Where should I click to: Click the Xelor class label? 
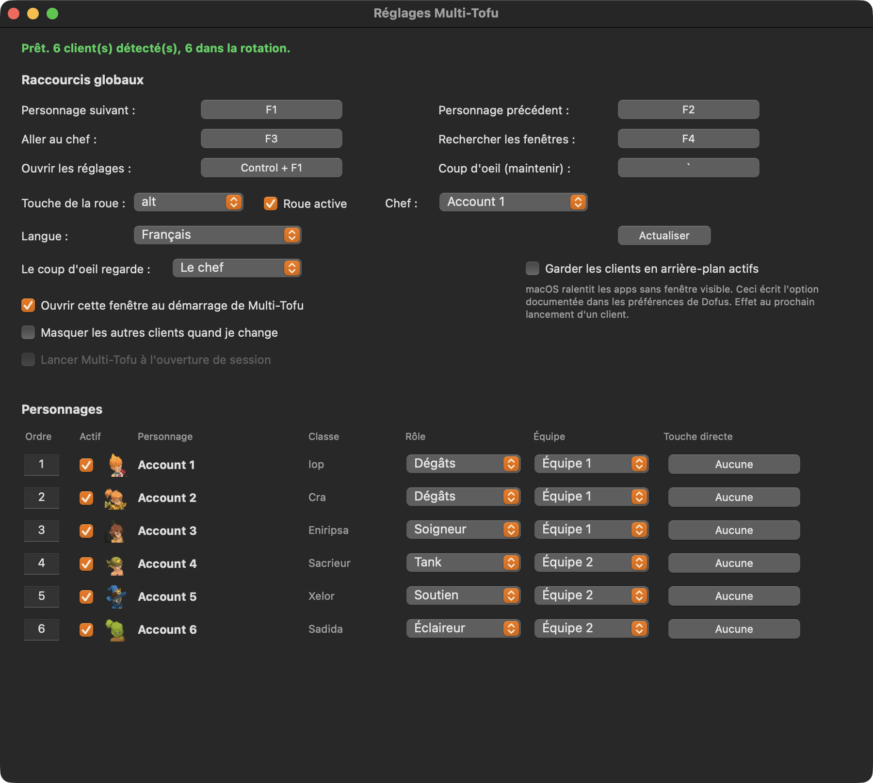click(x=322, y=596)
